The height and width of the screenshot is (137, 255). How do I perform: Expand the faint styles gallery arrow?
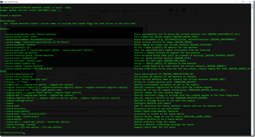[x=164, y=15]
